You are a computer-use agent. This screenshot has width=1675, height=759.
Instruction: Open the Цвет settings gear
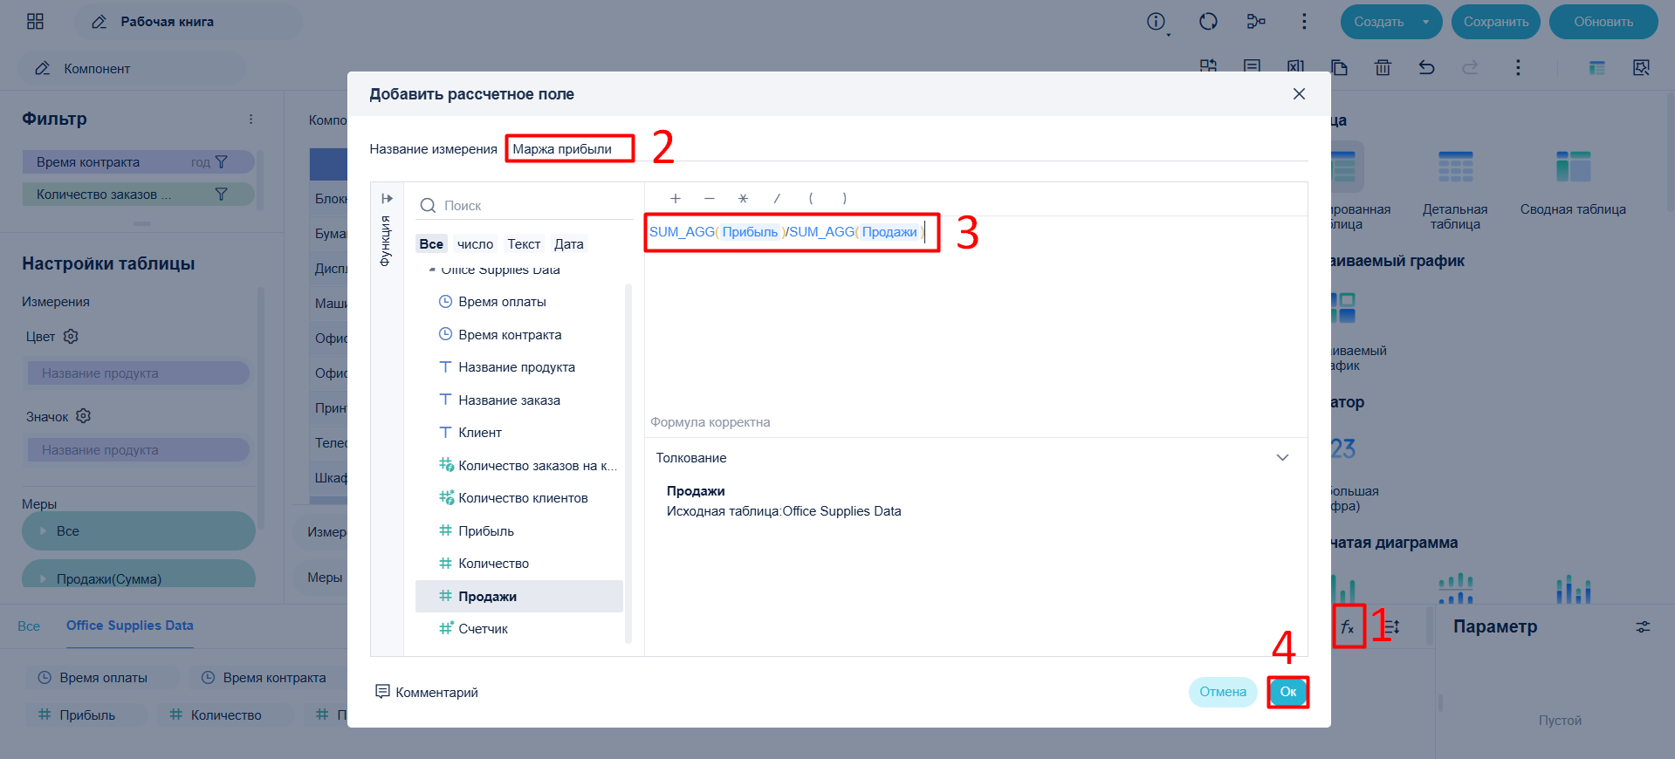(72, 336)
